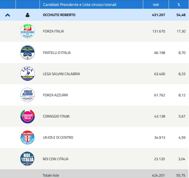Click the candidate person icon
This screenshot has height=178, width=189.
coord(27,15)
